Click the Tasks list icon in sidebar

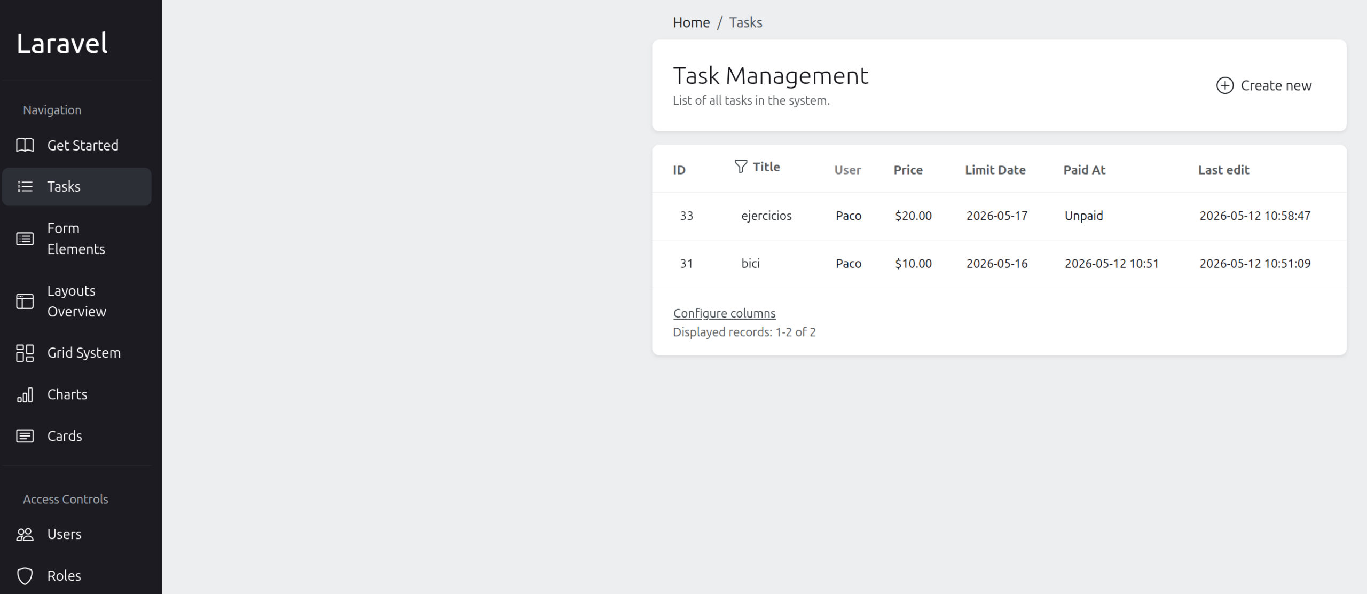[25, 187]
